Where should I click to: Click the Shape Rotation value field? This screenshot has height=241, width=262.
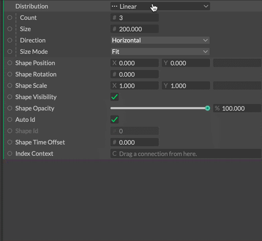point(135,74)
